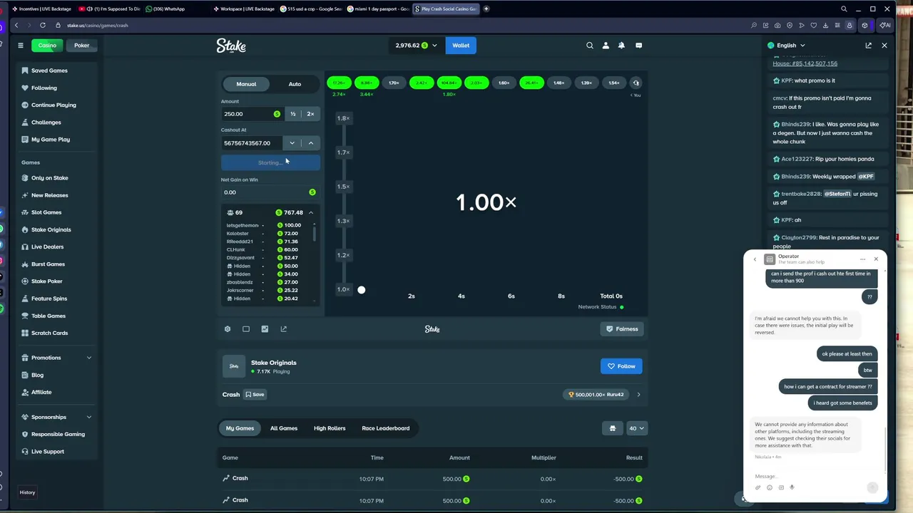This screenshot has width=913, height=513.
Task: Select Casino mode
Action: coord(47,46)
